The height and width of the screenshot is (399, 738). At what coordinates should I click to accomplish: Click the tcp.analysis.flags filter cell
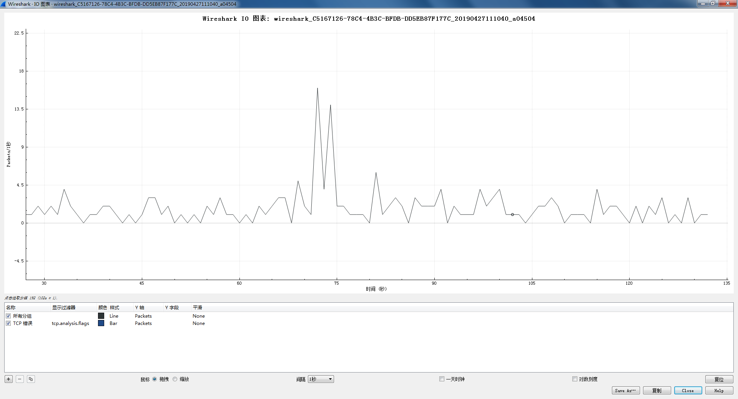point(70,323)
